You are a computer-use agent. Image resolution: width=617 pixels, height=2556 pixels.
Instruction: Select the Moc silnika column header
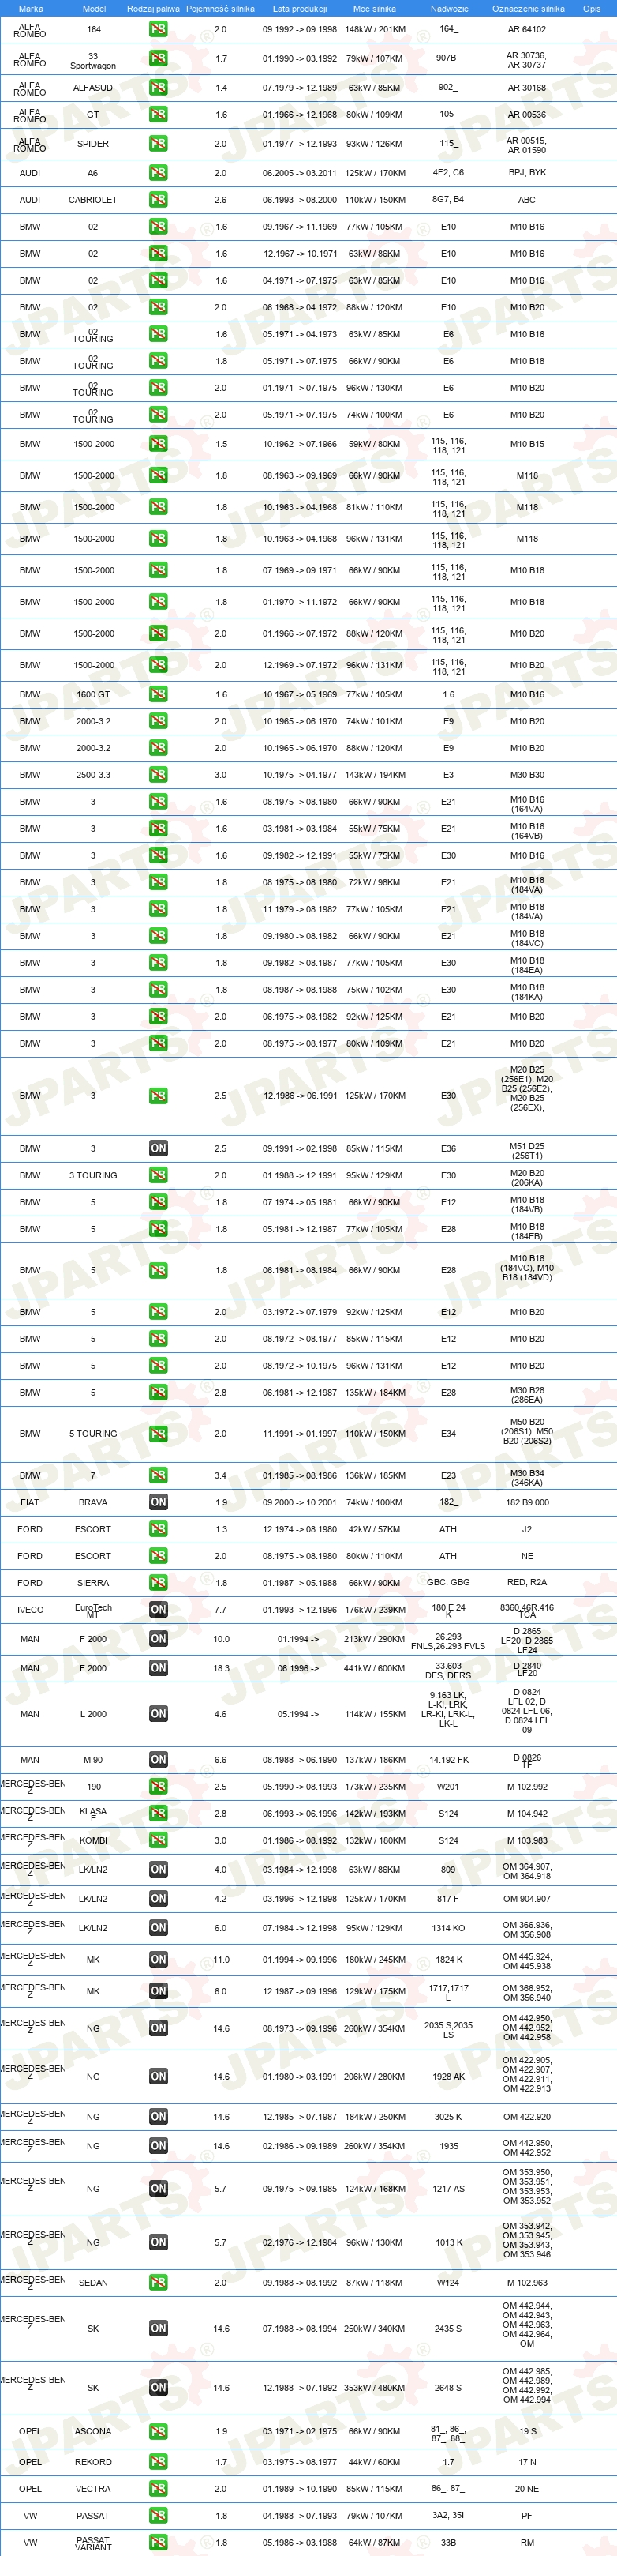click(374, 8)
